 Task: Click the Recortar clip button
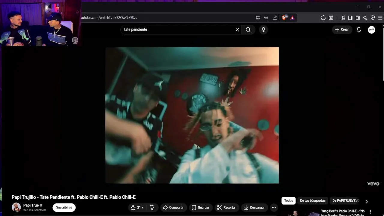226,208
